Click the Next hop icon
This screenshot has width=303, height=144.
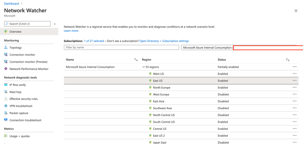6,92
